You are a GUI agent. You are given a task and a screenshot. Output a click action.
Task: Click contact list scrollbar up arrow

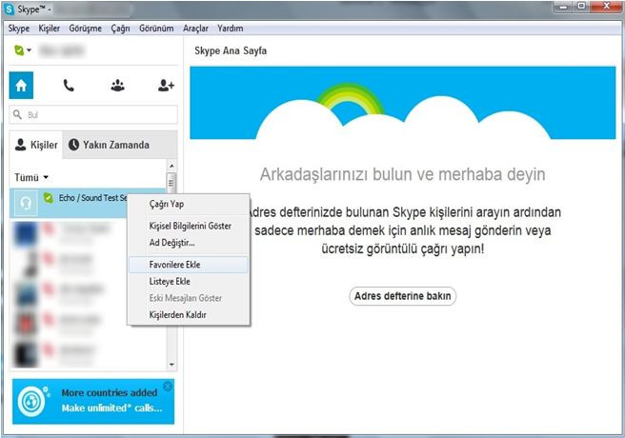click(171, 166)
